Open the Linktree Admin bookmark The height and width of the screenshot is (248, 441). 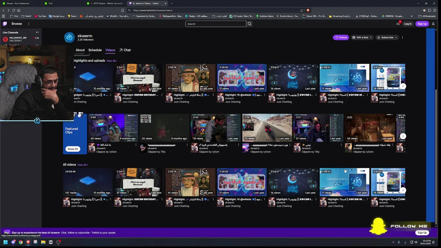pos(265,16)
